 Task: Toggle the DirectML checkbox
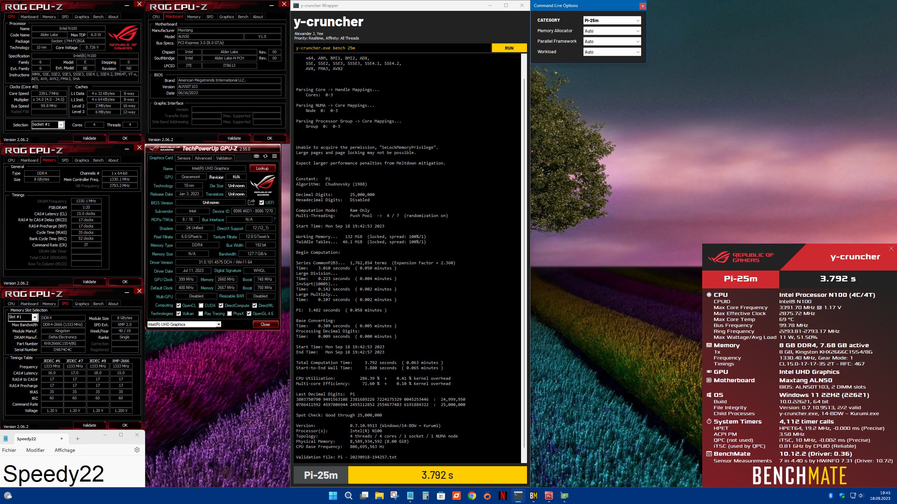(x=255, y=306)
